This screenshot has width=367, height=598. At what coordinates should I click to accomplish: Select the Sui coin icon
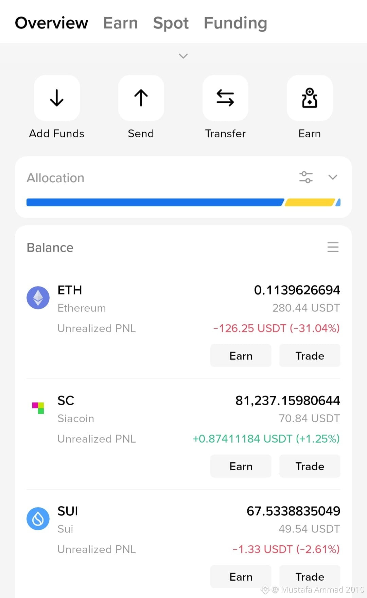click(x=38, y=518)
